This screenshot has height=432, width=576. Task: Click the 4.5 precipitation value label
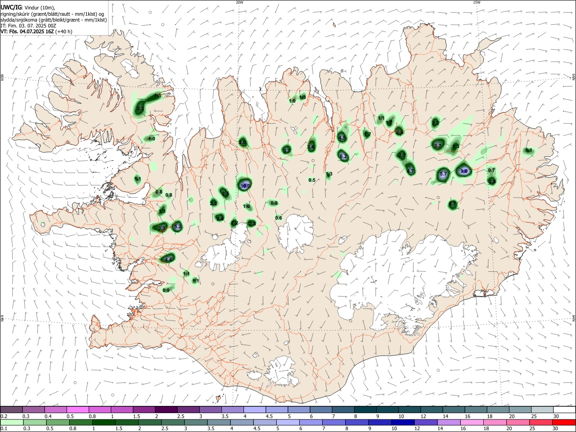(342, 138)
